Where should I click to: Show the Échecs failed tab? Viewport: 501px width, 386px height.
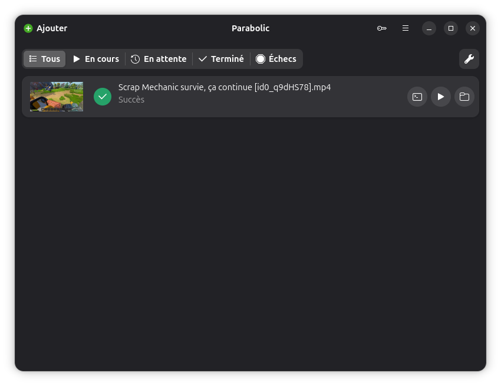click(276, 59)
